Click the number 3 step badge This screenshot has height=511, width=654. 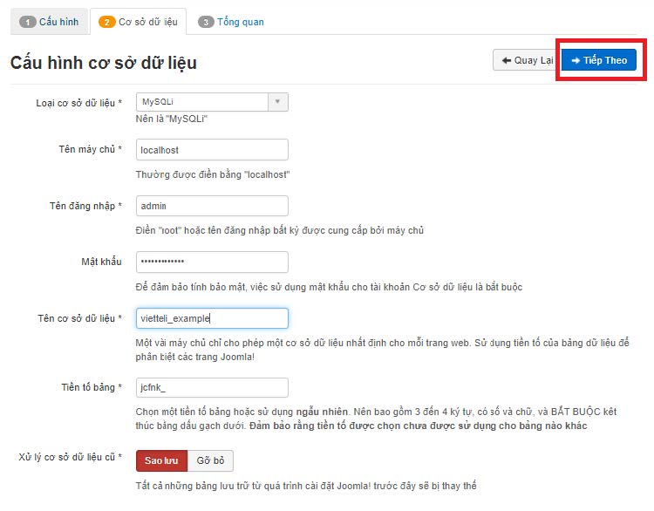[x=206, y=22]
